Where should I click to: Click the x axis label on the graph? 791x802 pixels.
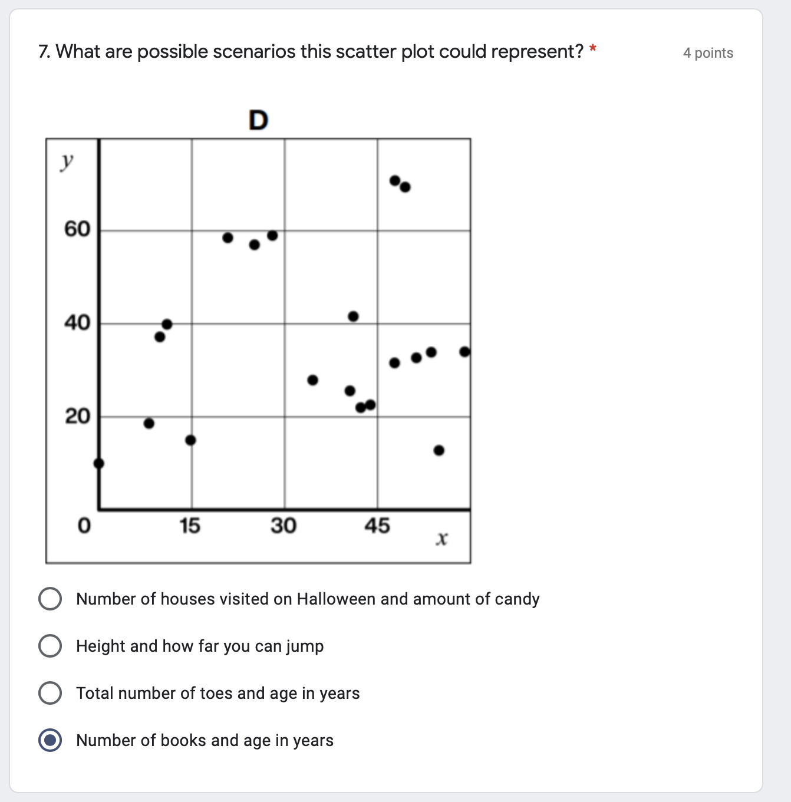[x=441, y=537]
